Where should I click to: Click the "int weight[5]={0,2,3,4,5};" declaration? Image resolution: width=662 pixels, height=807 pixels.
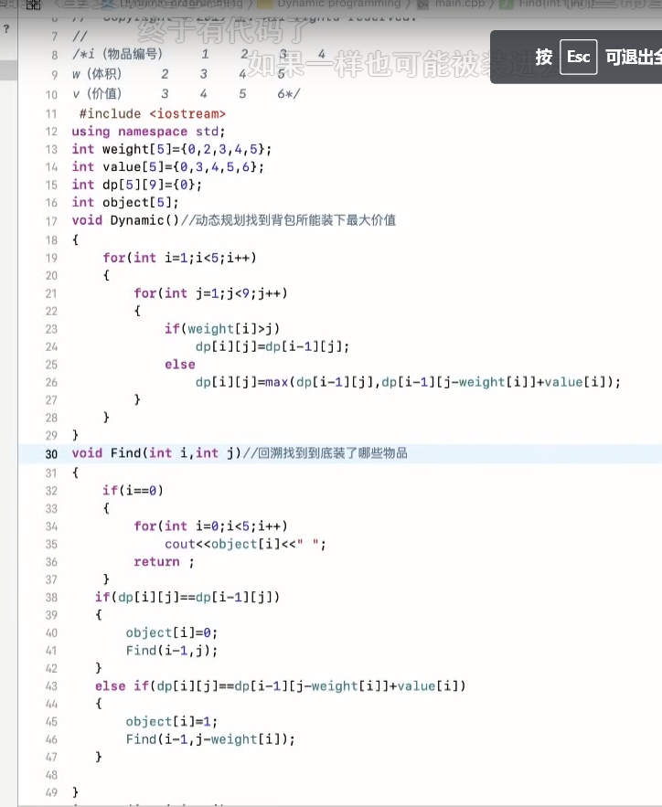pos(171,149)
